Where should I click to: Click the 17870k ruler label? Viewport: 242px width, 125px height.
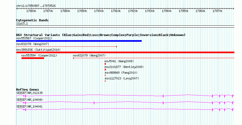coord(48,11)
